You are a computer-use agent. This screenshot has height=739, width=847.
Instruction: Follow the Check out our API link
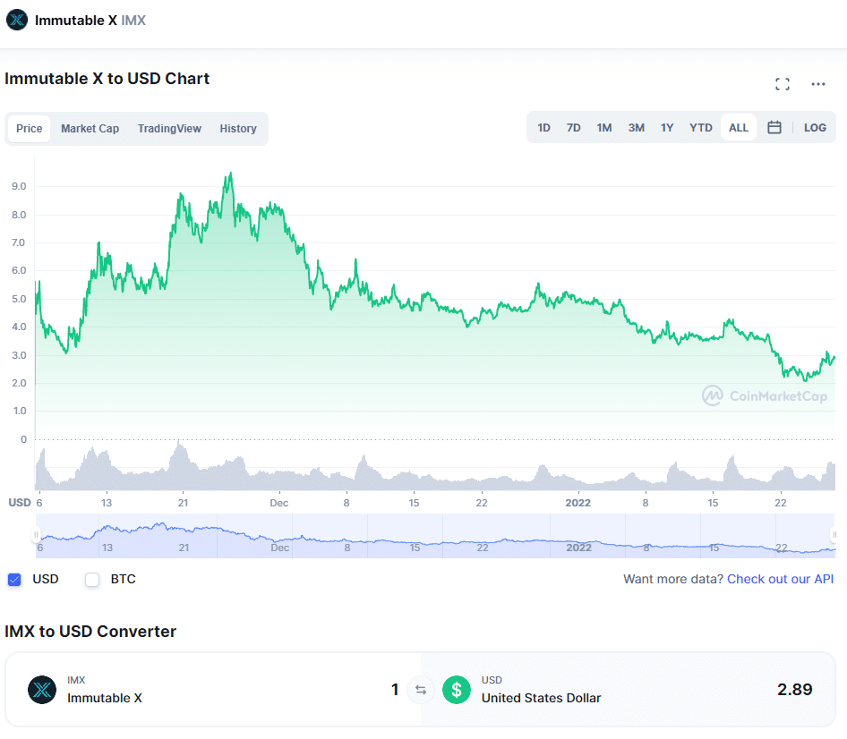[780, 580]
